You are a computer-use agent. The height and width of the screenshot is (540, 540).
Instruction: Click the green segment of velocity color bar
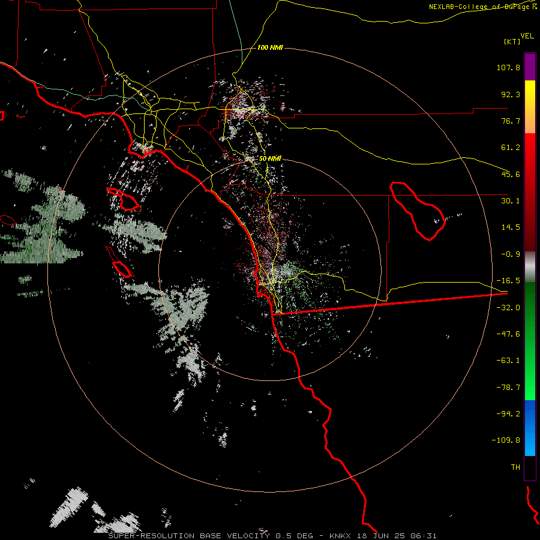530,341
